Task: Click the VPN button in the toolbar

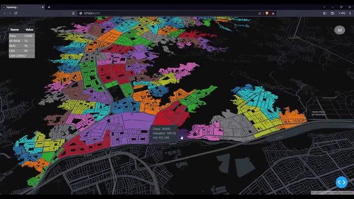Action: (x=342, y=13)
